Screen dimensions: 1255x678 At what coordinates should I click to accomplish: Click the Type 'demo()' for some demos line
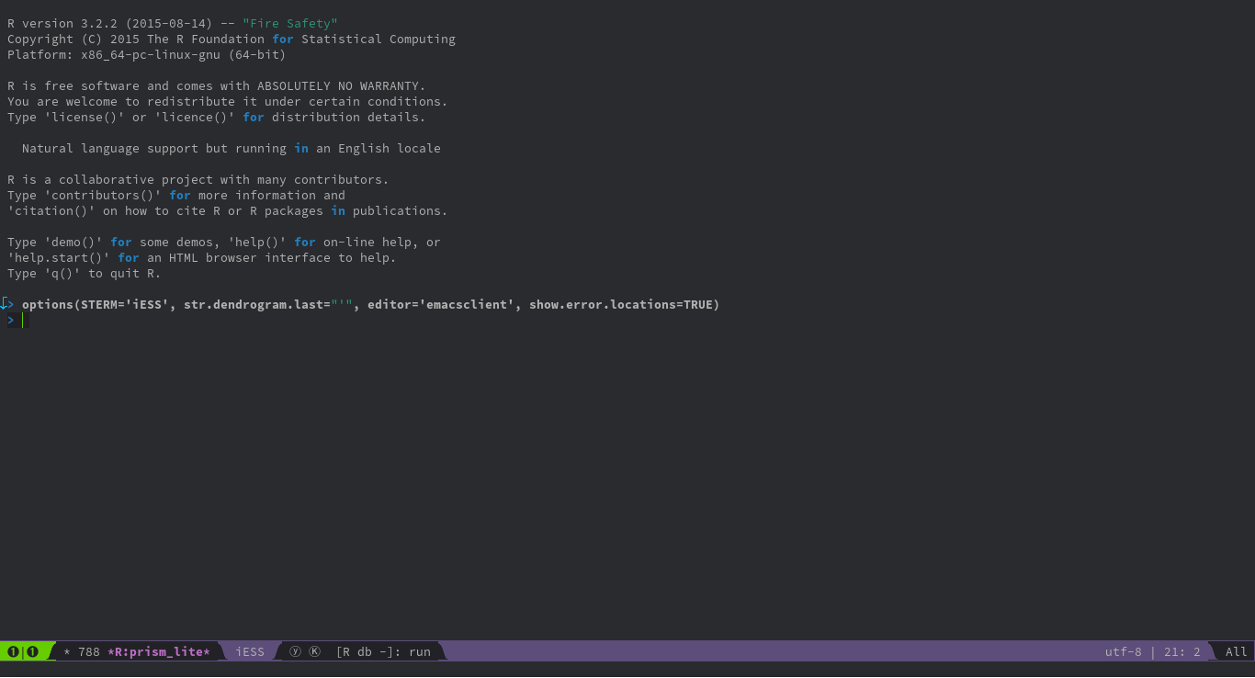click(x=224, y=242)
